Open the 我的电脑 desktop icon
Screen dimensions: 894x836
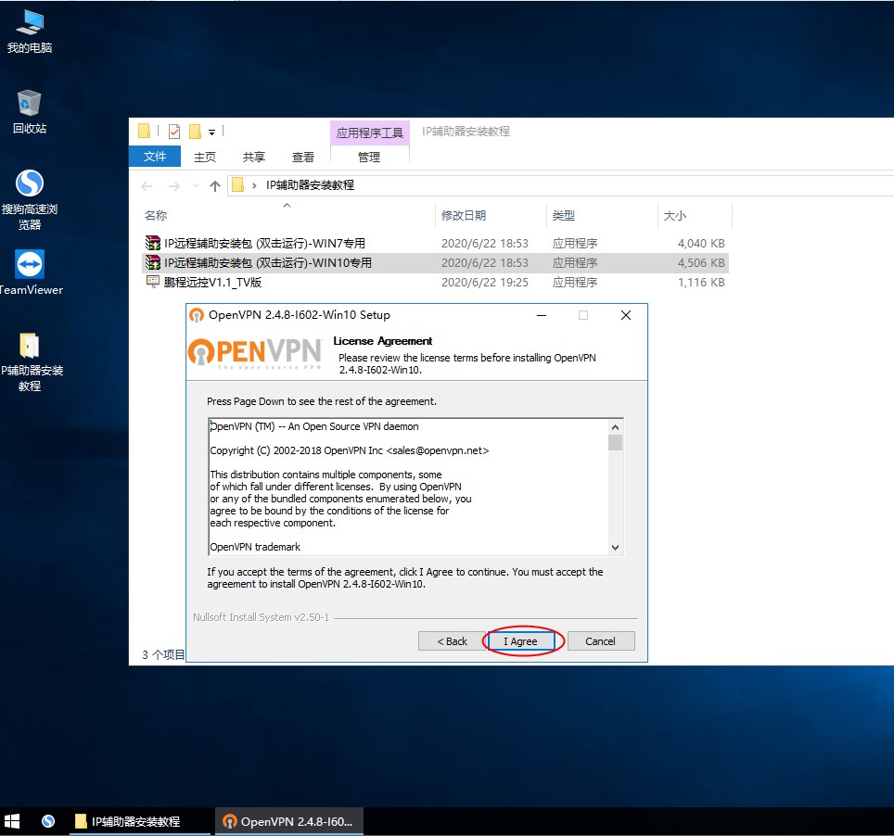click(x=30, y=32)
